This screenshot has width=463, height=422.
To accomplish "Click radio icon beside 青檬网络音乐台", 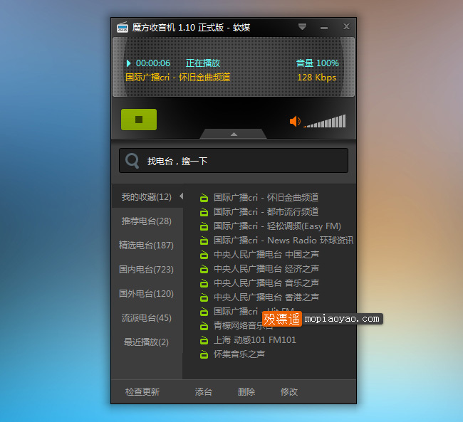I will click(204, 325).
